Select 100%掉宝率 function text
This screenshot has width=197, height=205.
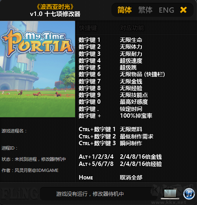click(x=136, y=116)
